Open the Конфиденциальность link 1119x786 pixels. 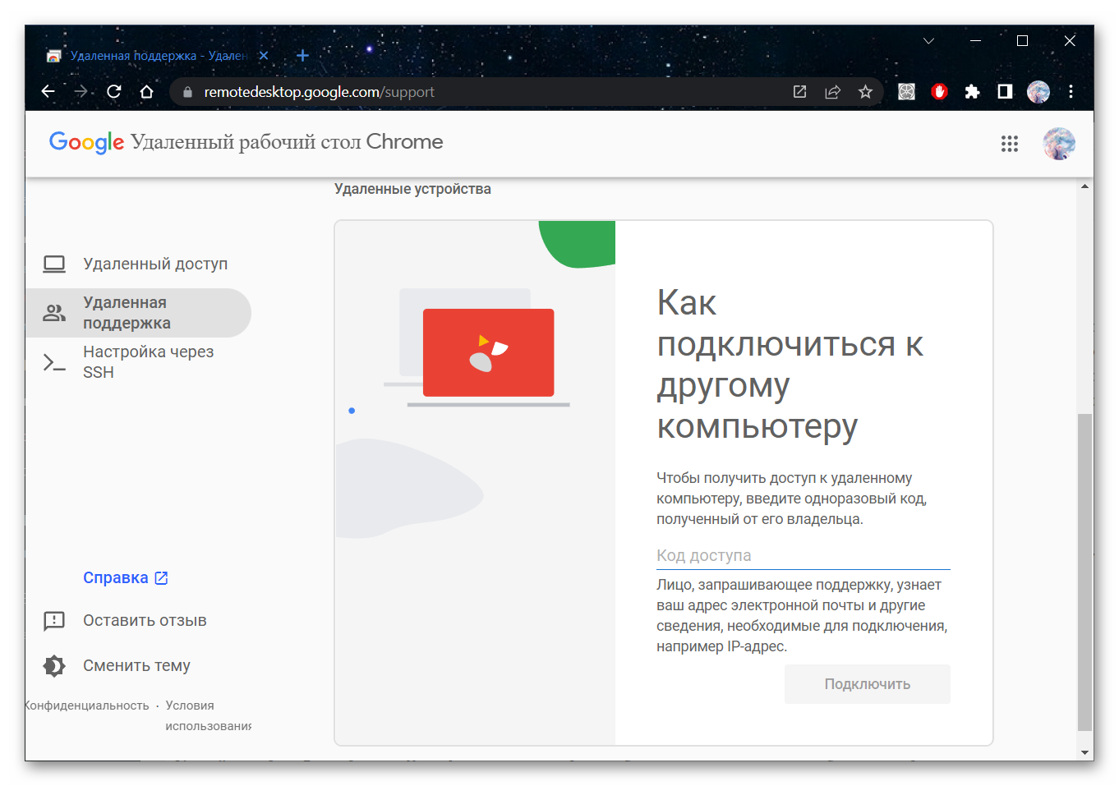pyautogui.click(x=87, y=706)
